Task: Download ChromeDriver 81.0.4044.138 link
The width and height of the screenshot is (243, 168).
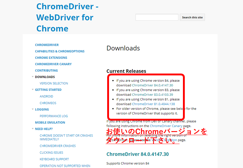Action: (153, 104)
